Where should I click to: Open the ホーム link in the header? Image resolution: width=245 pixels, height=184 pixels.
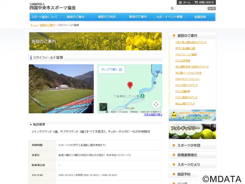[184, 2]
